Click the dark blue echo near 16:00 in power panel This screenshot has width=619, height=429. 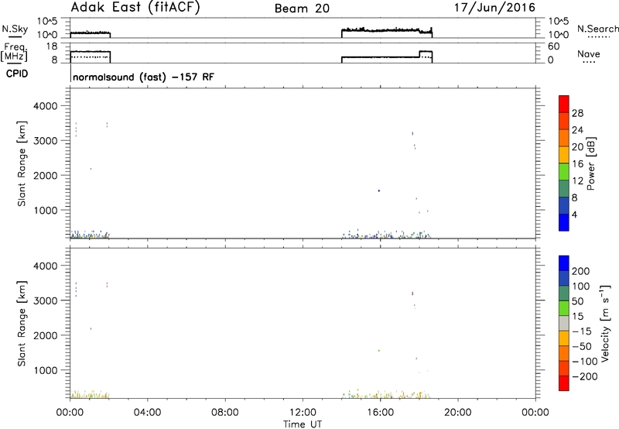coord(379,190)
